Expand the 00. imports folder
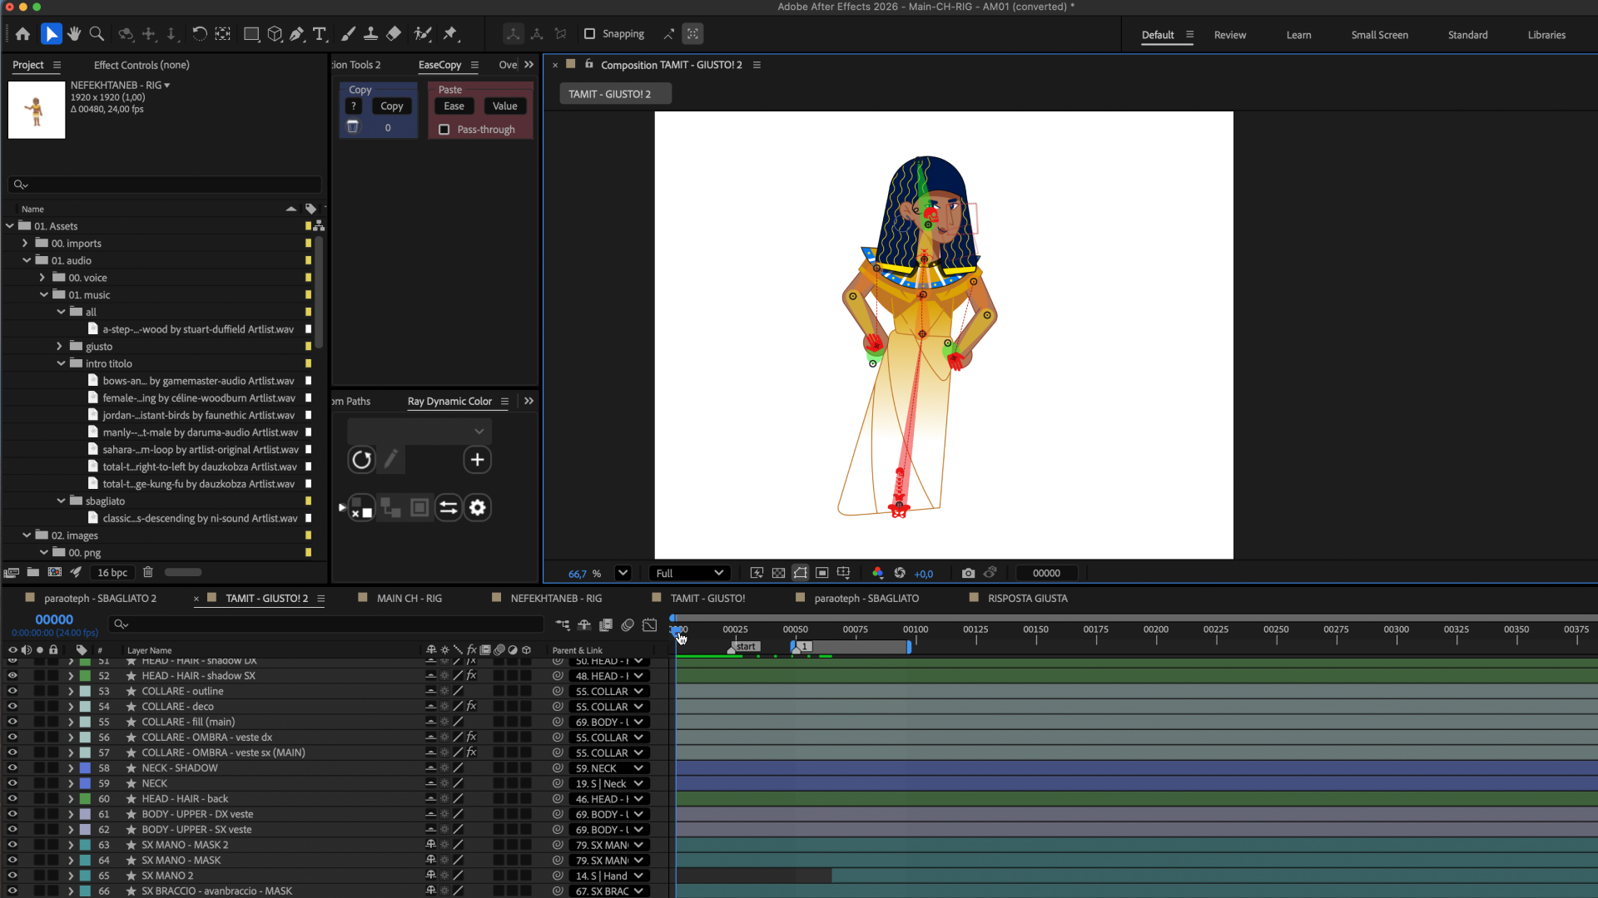This screenshot has width=1598, height=898. point(25,244)
